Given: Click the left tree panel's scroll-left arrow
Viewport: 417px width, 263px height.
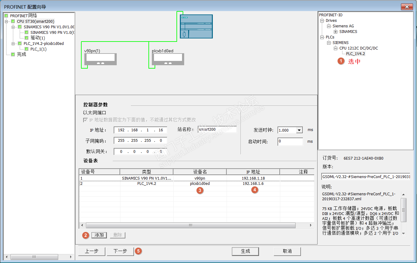Looking at the screenshot, I should tap(7, 257).
